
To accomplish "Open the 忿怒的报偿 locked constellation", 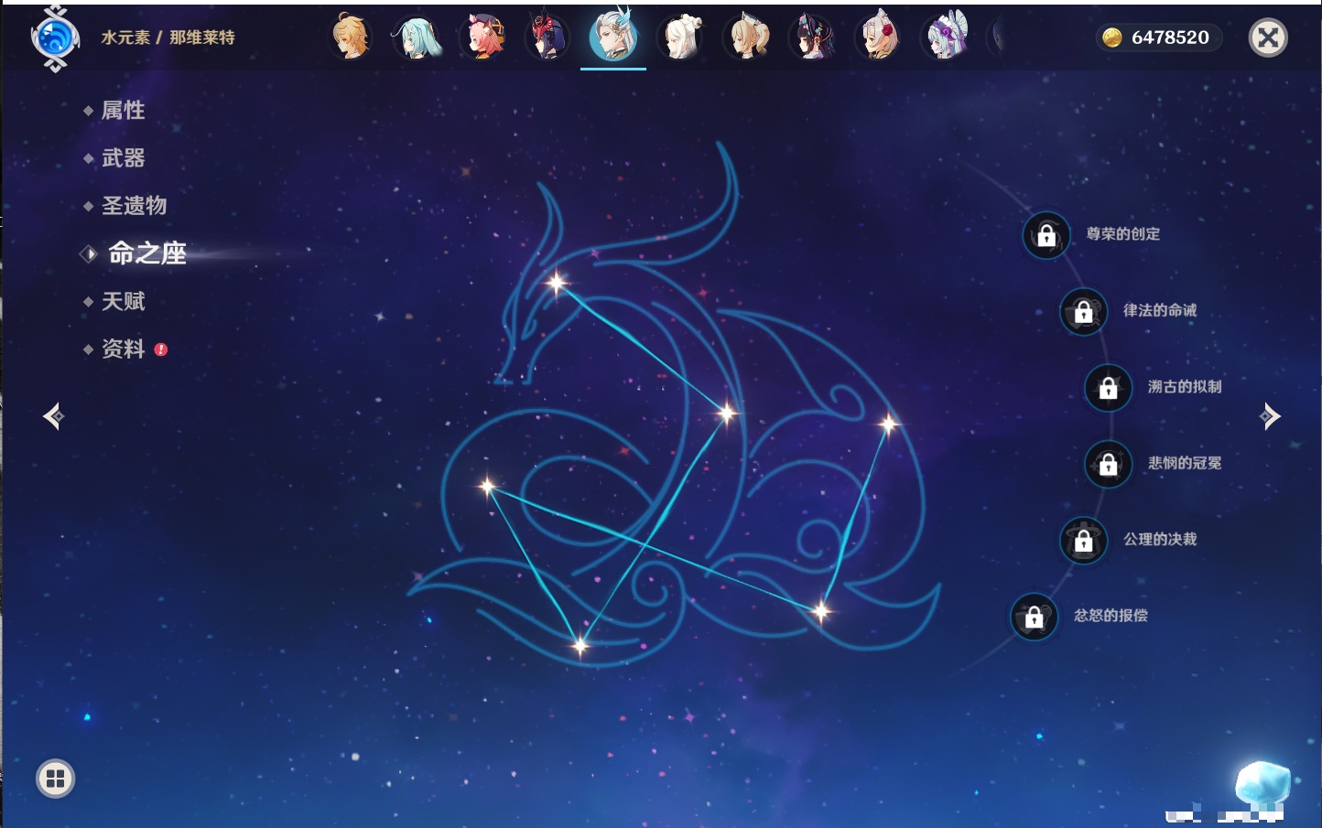I will (1034, 617).
